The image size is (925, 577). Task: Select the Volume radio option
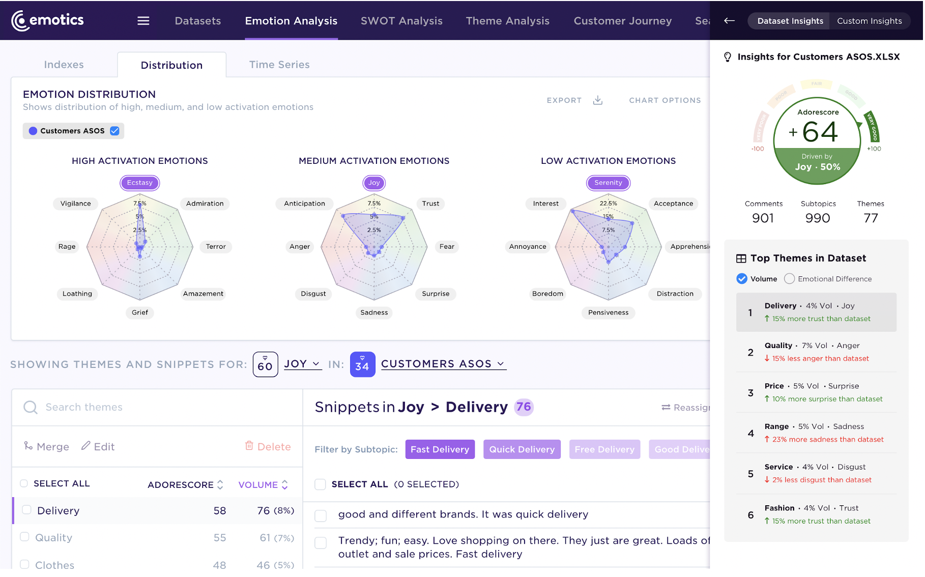point(742,279)
